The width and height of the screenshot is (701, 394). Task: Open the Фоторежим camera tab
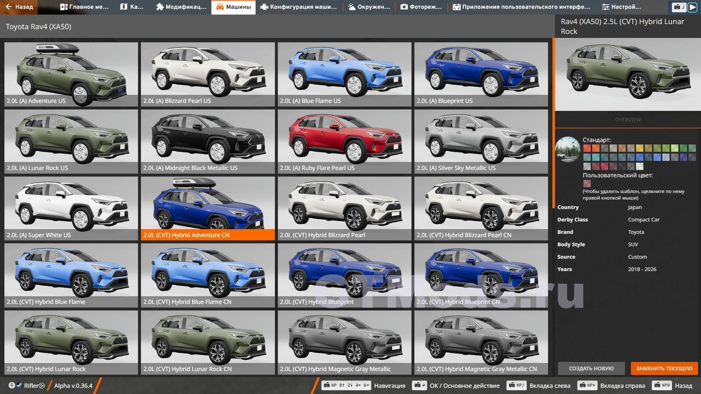(421, 7)
